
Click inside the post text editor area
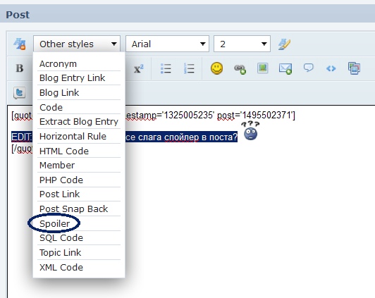tap(239, 215)
